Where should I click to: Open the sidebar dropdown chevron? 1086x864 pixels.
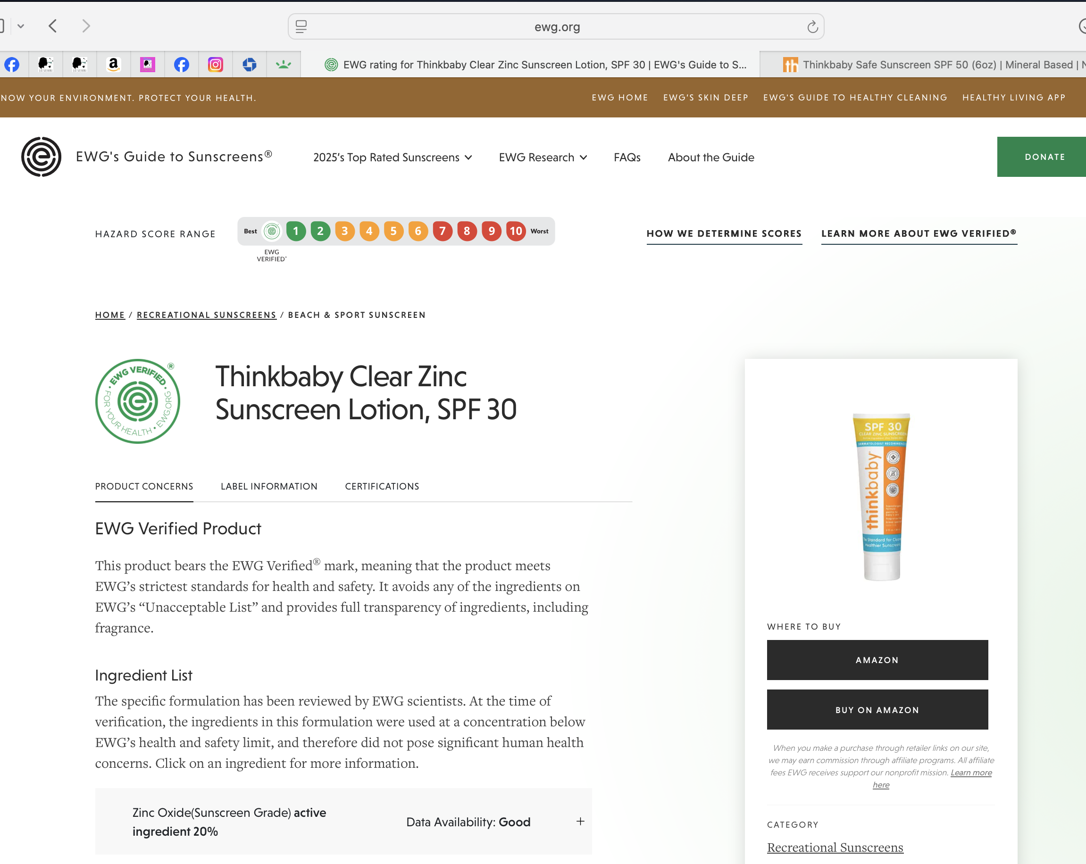(21, 25)
